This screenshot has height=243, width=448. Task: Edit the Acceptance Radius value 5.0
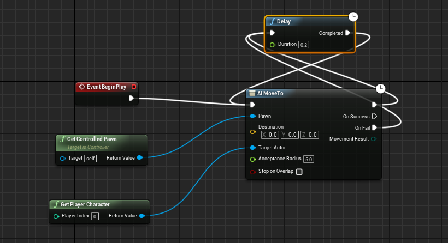309,159
